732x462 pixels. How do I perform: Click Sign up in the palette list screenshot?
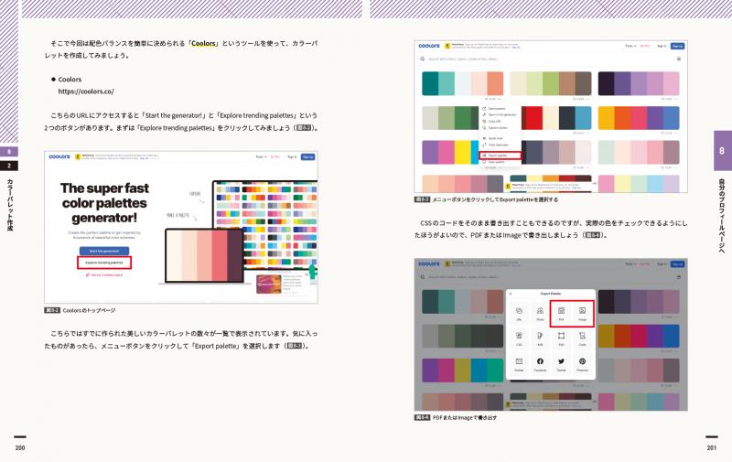click(677, 46)
